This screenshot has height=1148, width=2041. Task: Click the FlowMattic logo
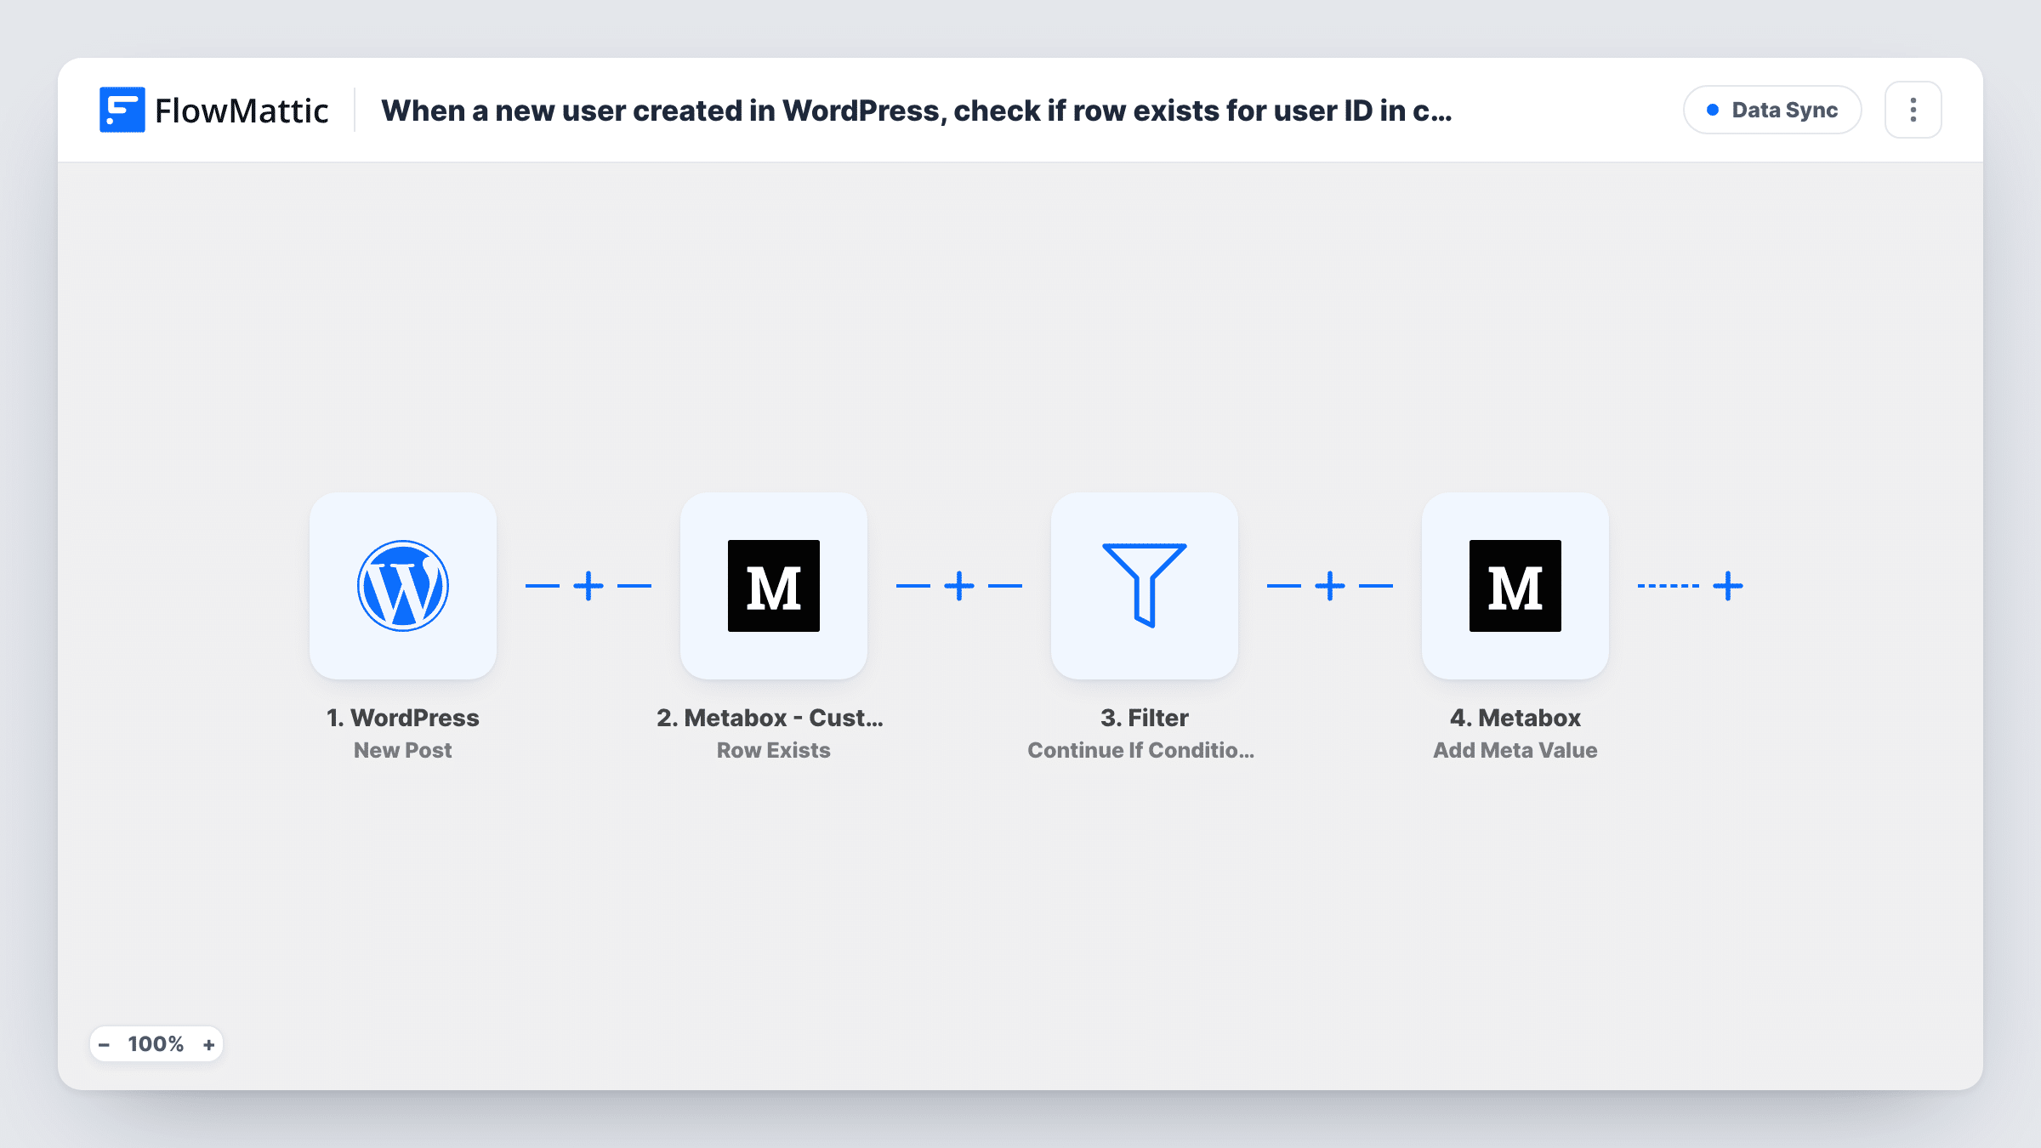[213, 110]
